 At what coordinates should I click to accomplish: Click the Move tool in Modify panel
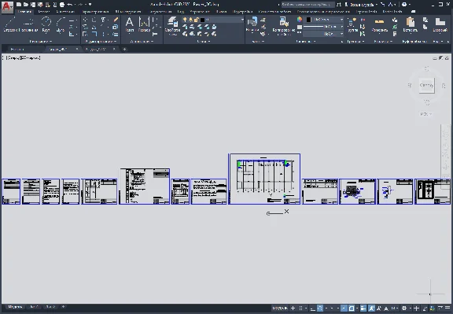click(85, 20)
